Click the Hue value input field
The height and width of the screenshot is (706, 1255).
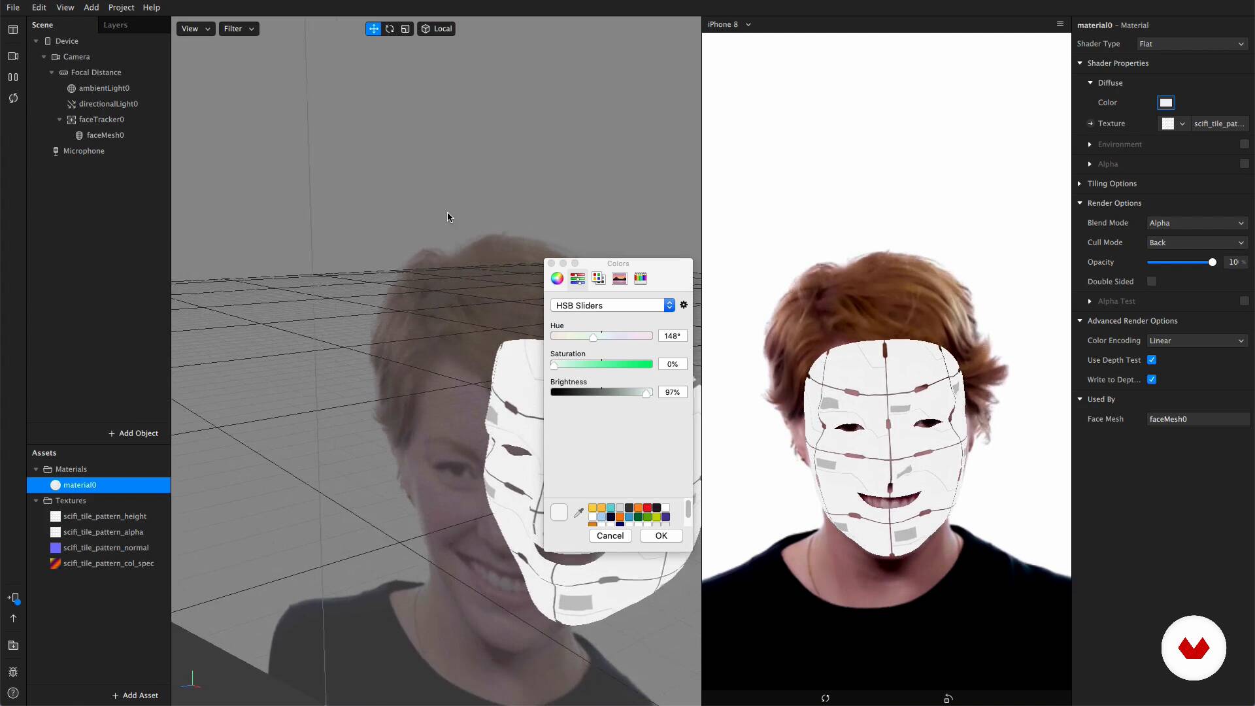click(672, 336)
